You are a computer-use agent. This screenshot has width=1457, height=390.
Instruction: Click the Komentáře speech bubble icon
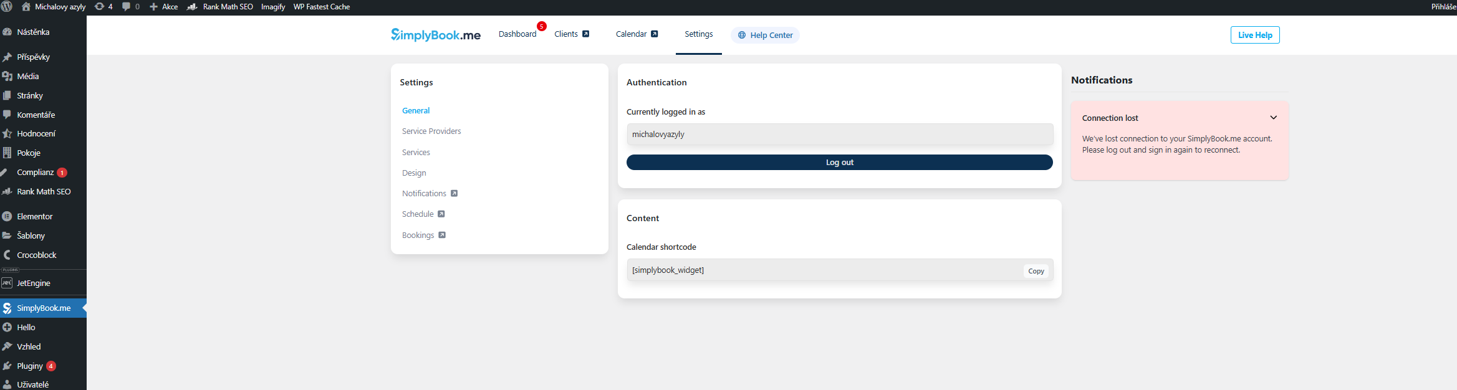(7, 115)
